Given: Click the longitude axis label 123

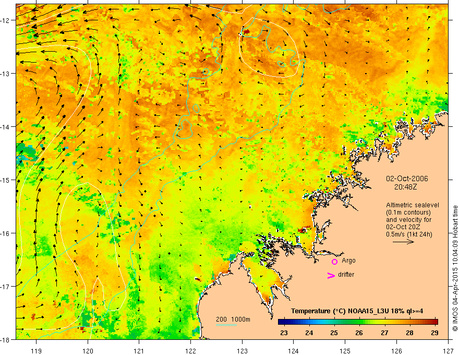Looking at the screenshot, I should (x=242, y=351).
